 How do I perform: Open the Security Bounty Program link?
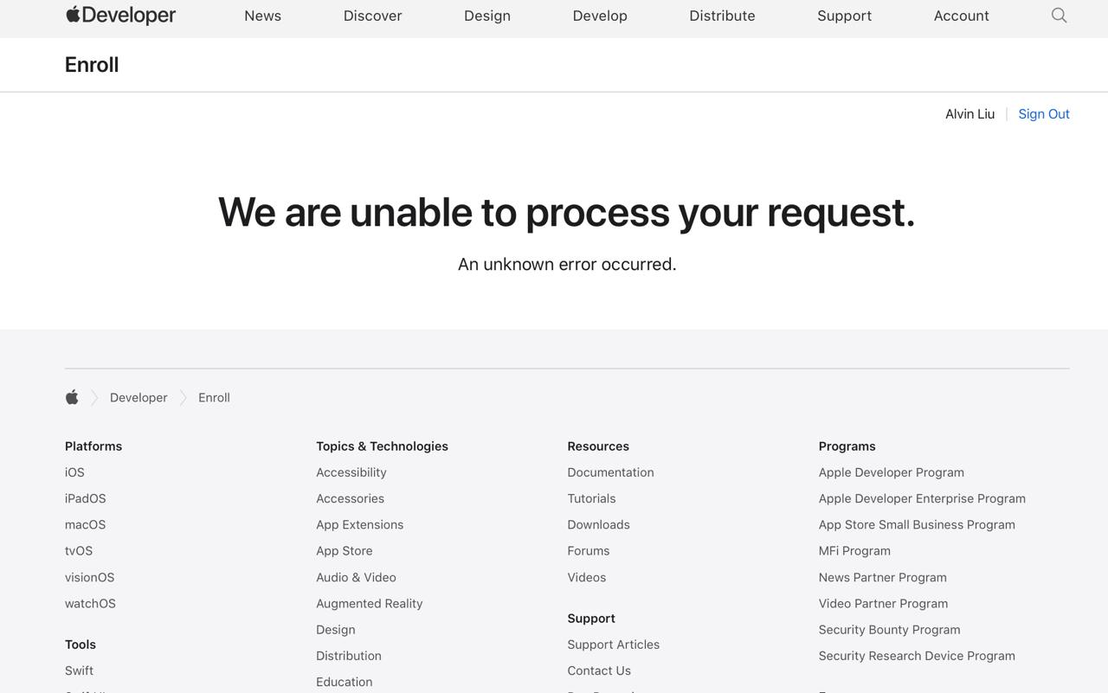click(x=889, y=629)
